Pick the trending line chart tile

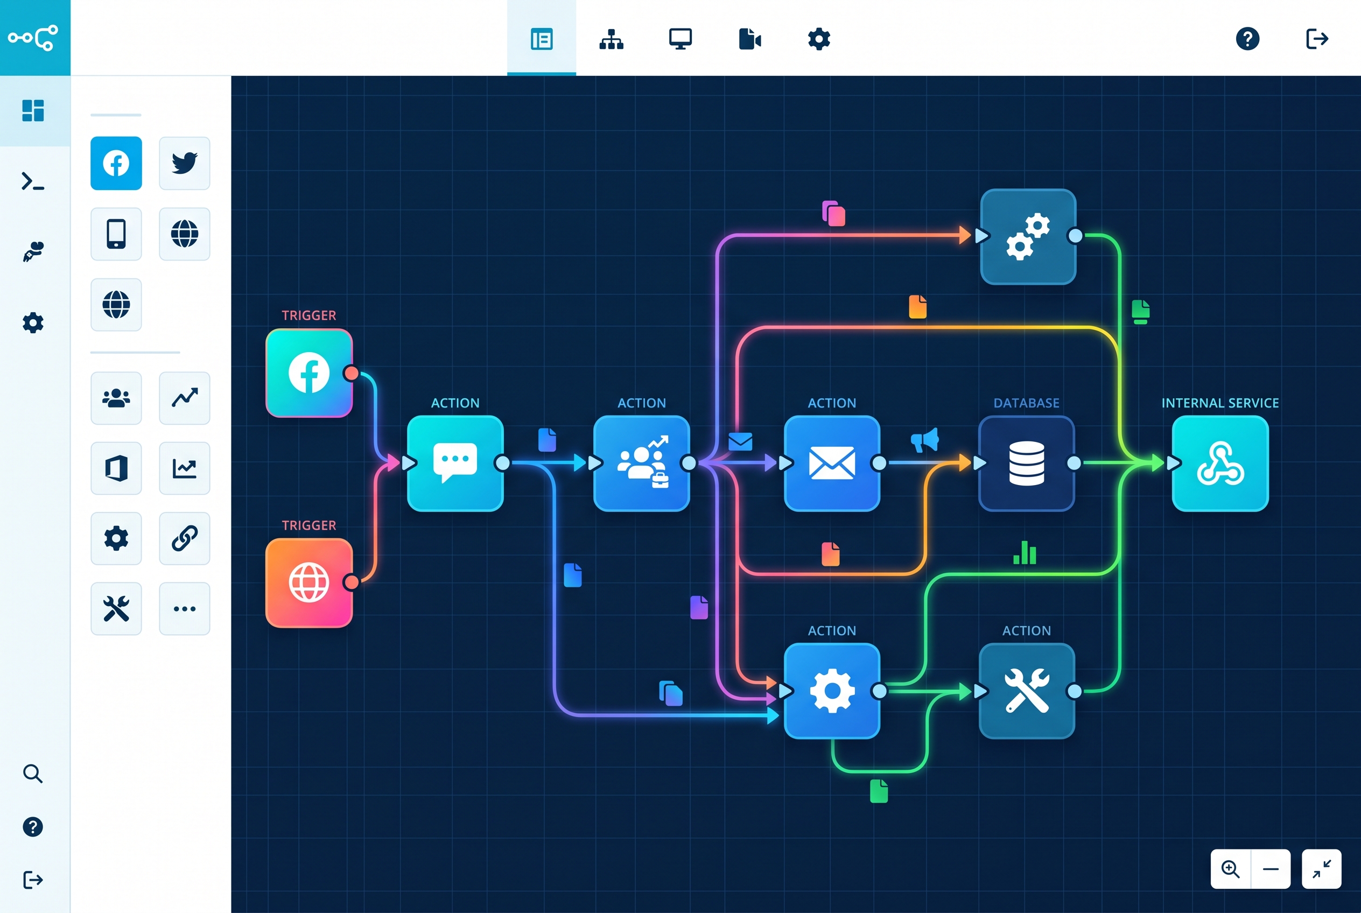click(x=185, y=398)
